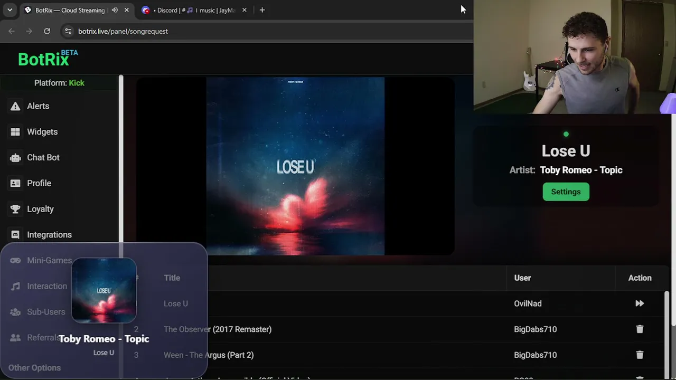Expand the browser tab search dropdown
This screenshot has width=676, height=380.
coord(10,10)
